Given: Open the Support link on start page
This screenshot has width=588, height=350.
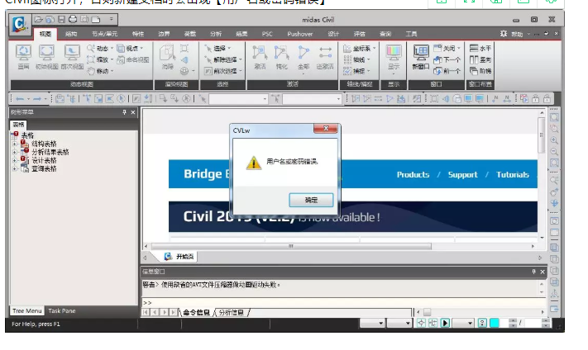Looking at the screenshot, I should [463, 174].
